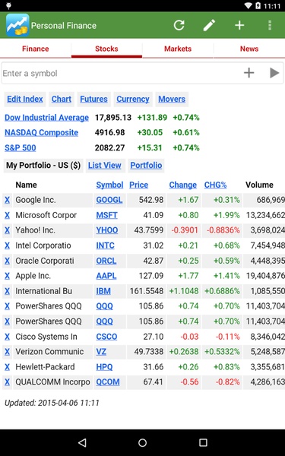Screen dimensions: 285x456
Task: Remove Cisco Systems row with X
Action: click(7, 337)
